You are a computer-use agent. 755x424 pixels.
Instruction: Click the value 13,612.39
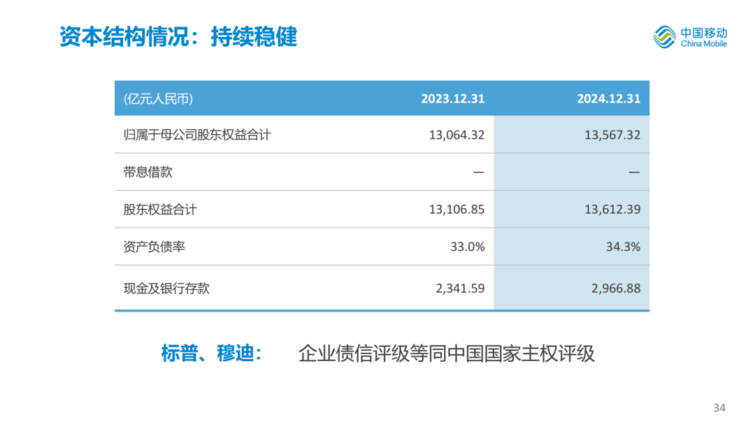pos(612,209)
